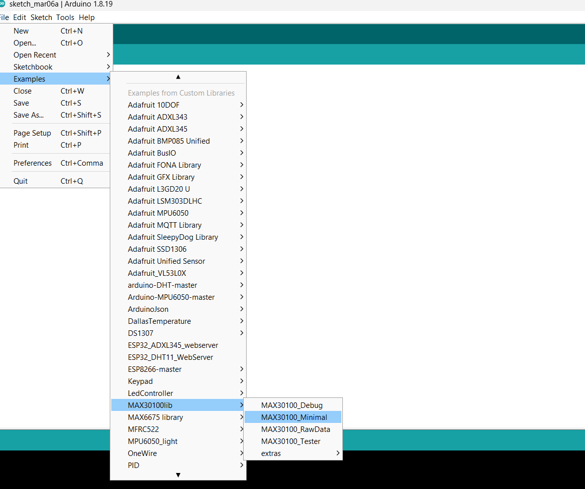Expand the Keypad examples submenu
Screen dimensions: 585x489
(140, 381)
